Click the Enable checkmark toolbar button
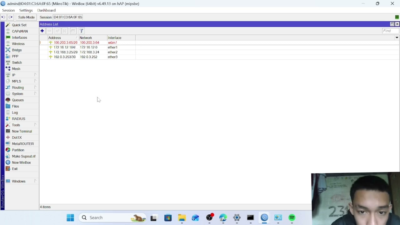400x225 pixels. [57, 31]
